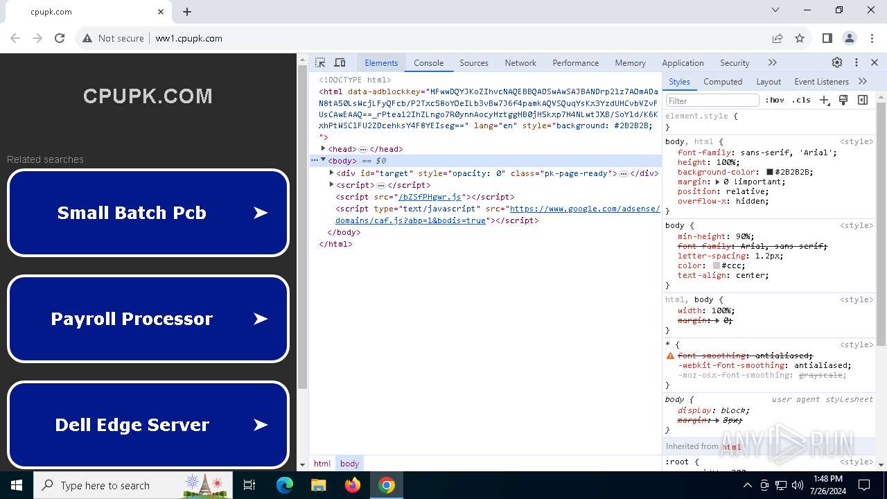Image resolution: width=887 pixels, height=499 pixels.
Task: Click the Not secure site info icon
Action: click(87, 38)
